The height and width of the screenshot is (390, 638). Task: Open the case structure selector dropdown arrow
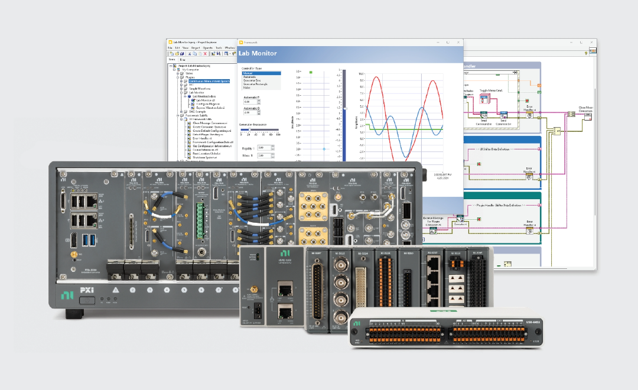click(x=515, y=73)
